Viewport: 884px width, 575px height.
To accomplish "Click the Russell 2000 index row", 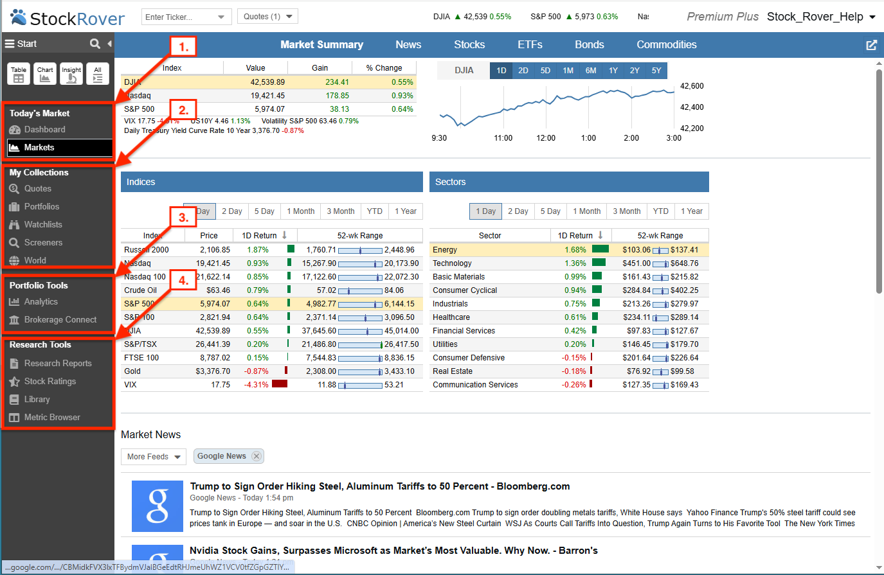I will [272, 250].
